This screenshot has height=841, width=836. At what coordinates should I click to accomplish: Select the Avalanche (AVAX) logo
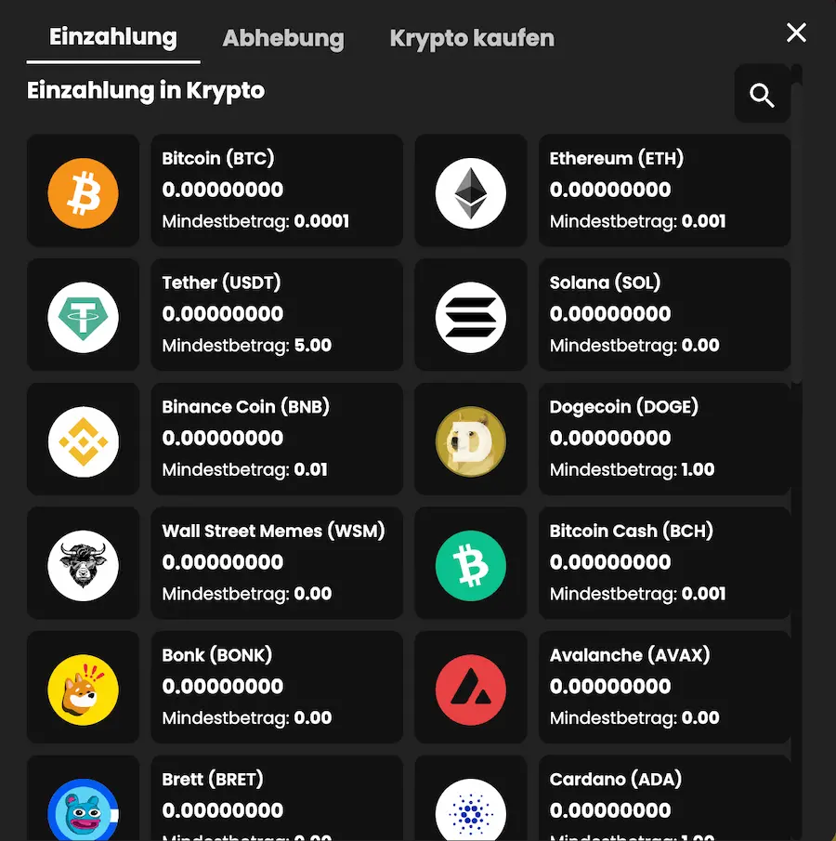point(471,688)
